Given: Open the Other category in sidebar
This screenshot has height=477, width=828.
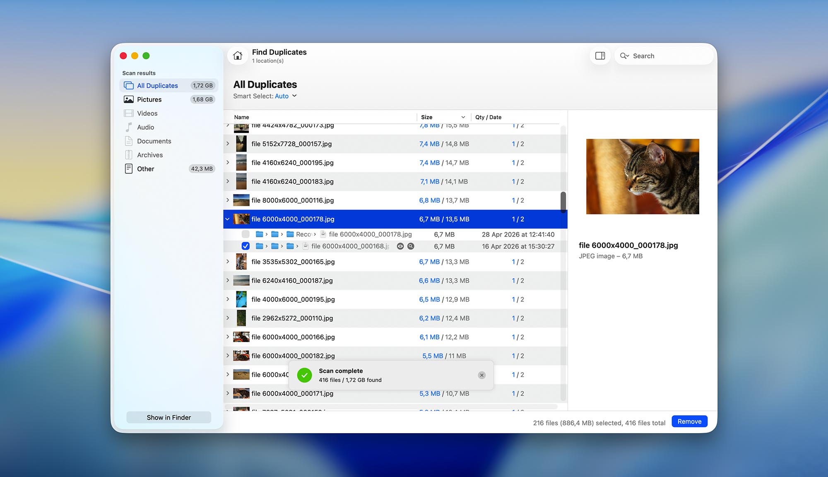Looking at the screenshot, I should tap(146, 169).
